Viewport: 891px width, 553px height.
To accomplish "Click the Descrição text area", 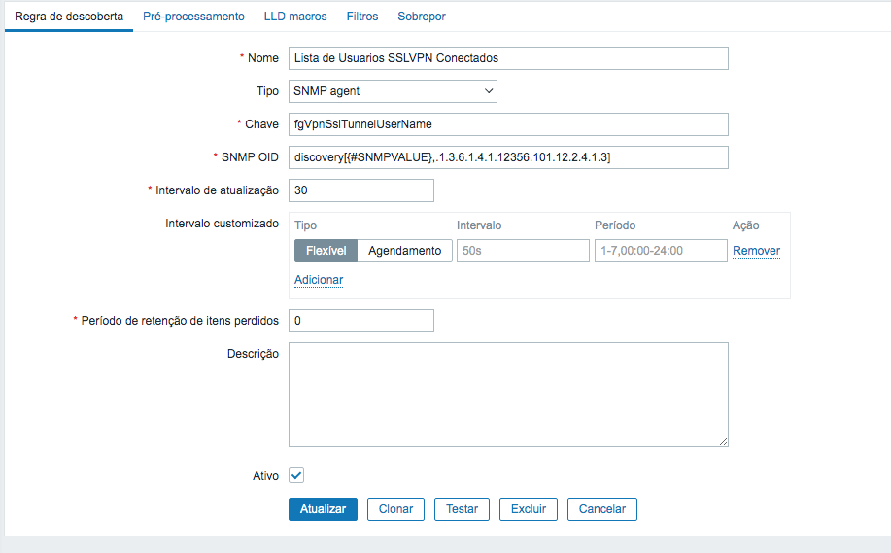I will [x=508, y=394].
